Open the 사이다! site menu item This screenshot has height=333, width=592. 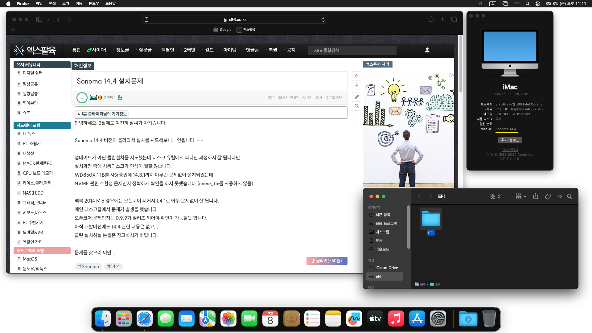pos(97,50)
